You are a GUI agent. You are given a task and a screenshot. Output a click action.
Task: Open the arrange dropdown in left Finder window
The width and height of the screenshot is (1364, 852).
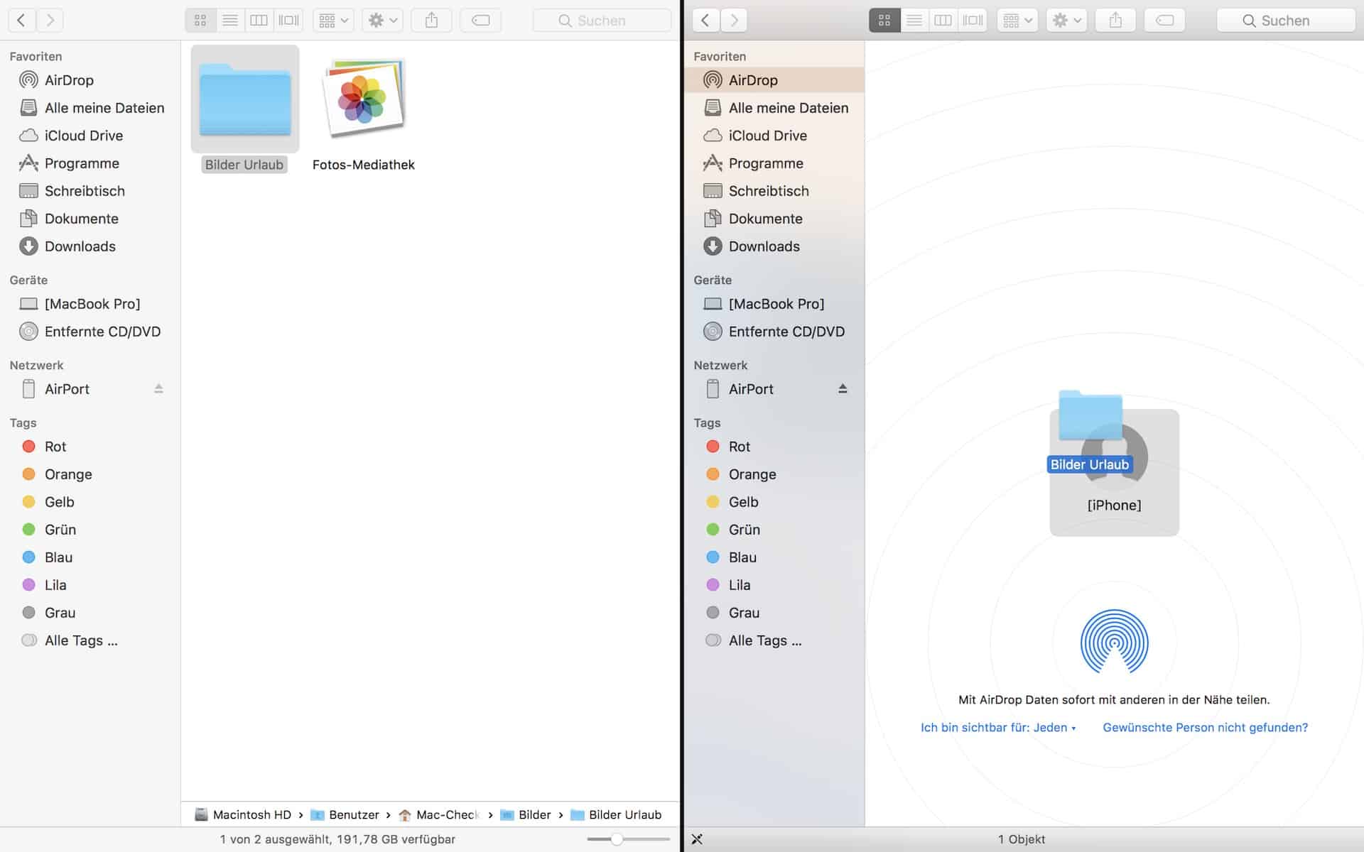333,20
